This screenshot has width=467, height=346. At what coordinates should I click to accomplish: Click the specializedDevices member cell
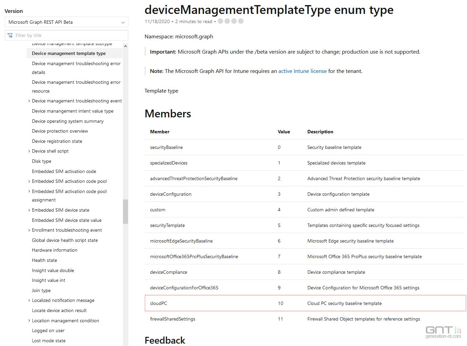pos(169,163)
